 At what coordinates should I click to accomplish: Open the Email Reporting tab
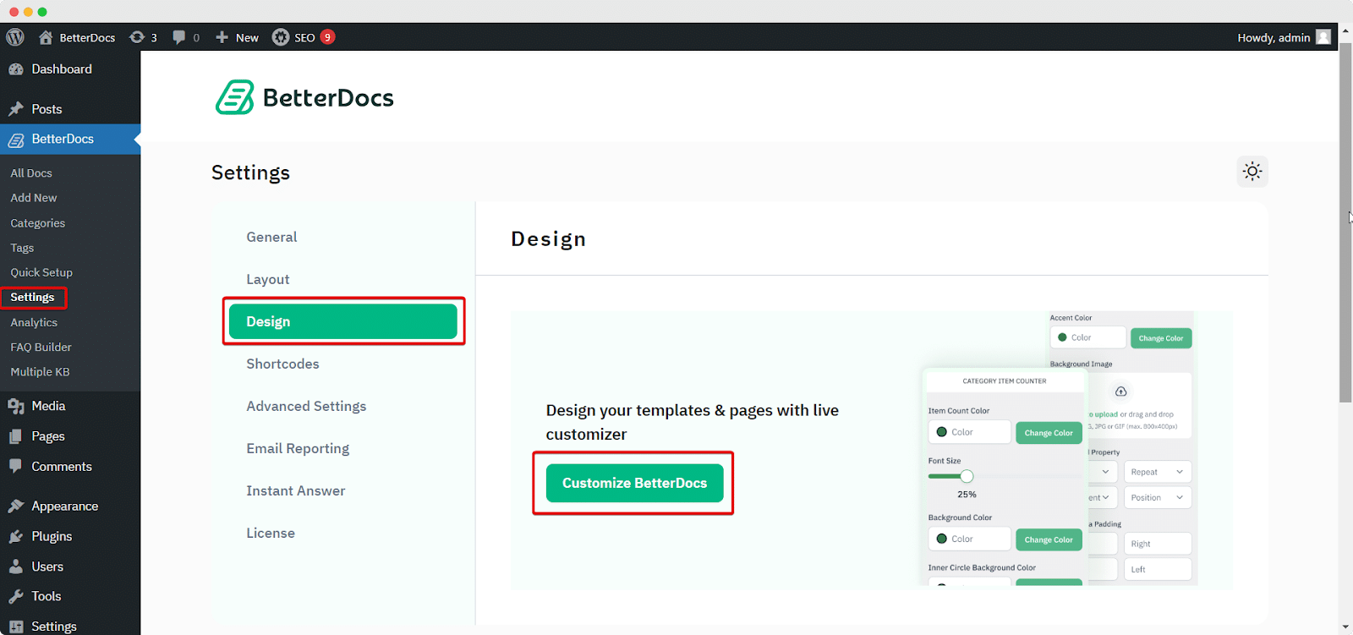coord(298,448)
